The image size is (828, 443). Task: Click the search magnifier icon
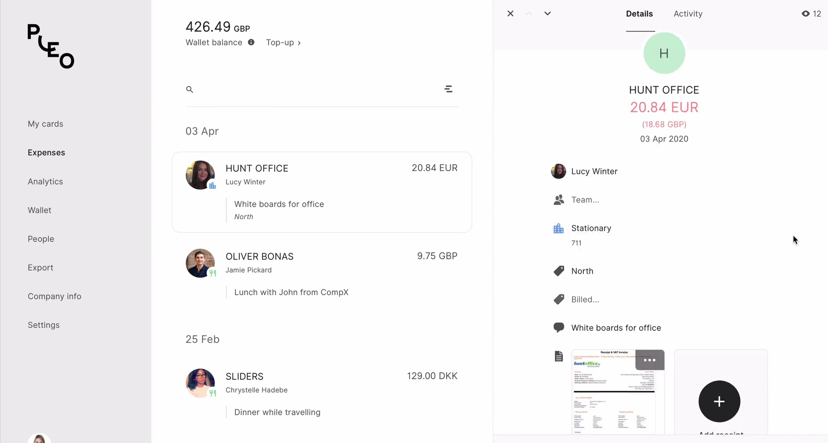(x=189, y=90)
